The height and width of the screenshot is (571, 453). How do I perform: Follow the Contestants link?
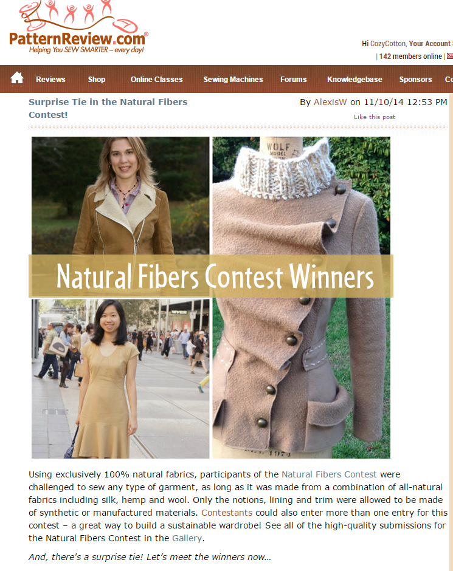[227, 513]
